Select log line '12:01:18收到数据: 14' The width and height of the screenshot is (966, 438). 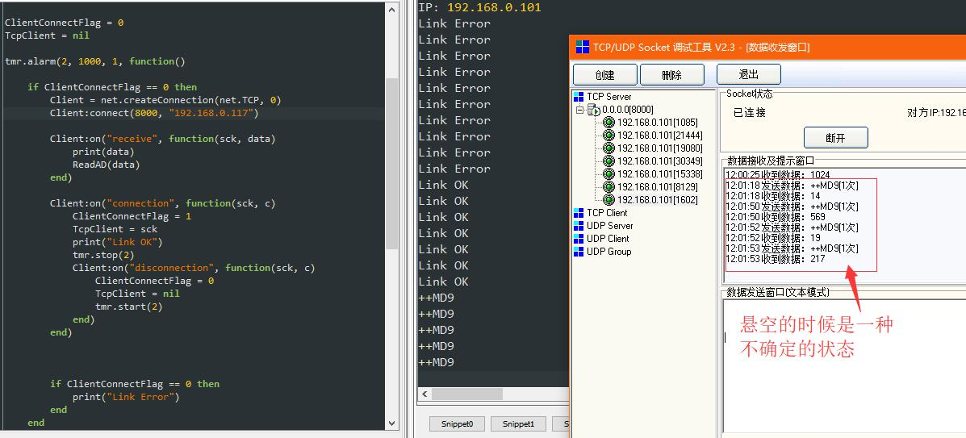pos(772,196)
